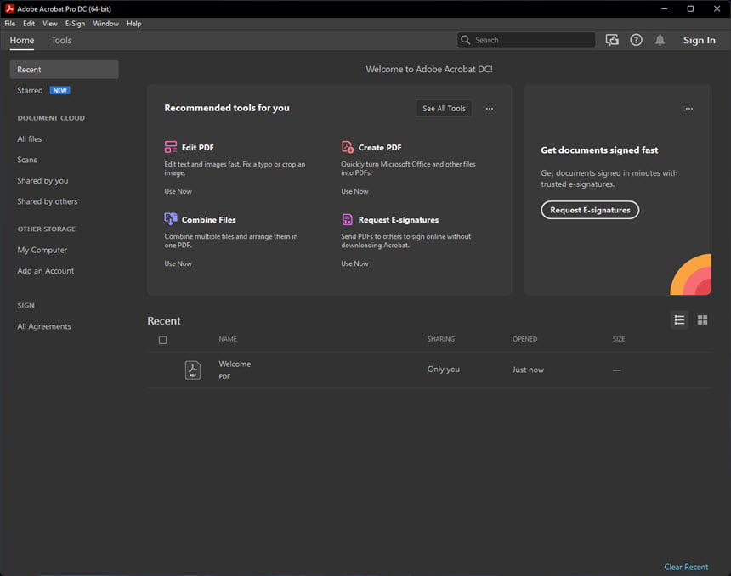Screen dimensions: 731x576
Task: Open the File menu
Action: click(10, 23)
